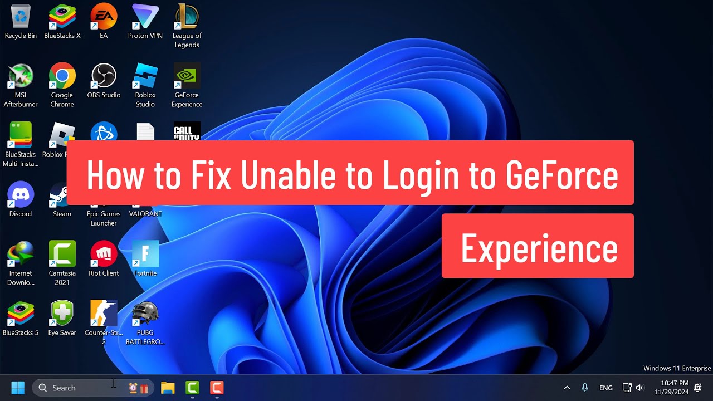Click the search highlights clock and gift image
Viewport: 713px width, 401px height.
pos(139,388)
